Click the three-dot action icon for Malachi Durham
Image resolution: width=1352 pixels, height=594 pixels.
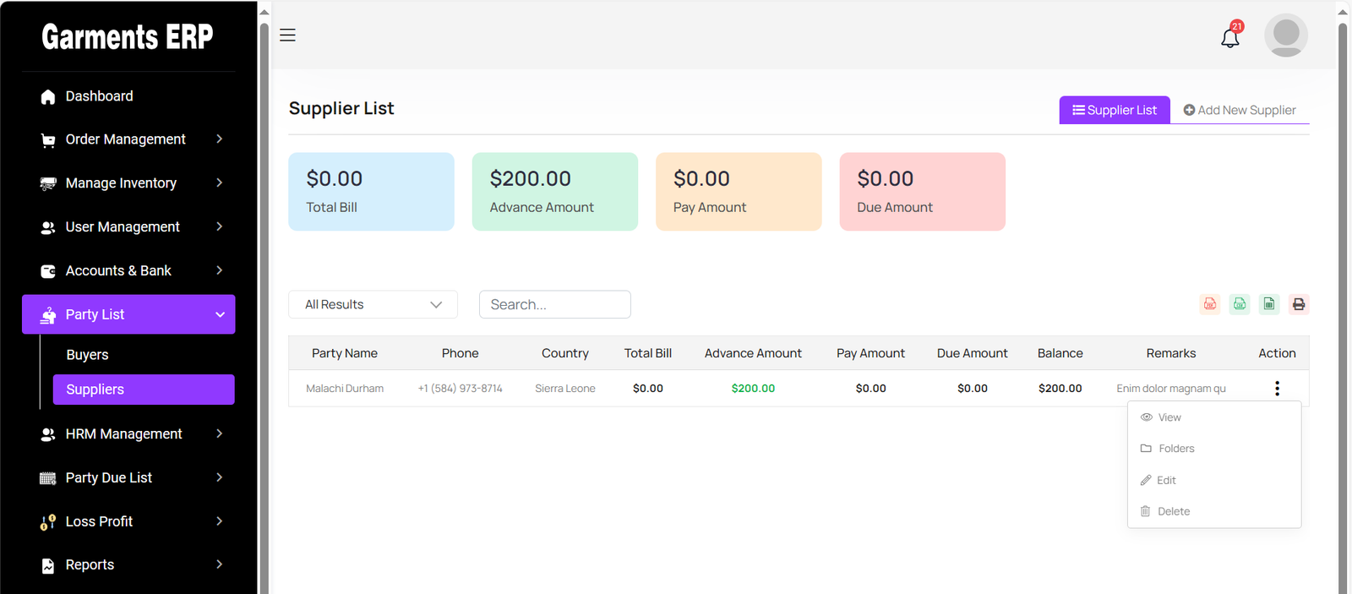pyautogui.click(x=1277, y=389)
